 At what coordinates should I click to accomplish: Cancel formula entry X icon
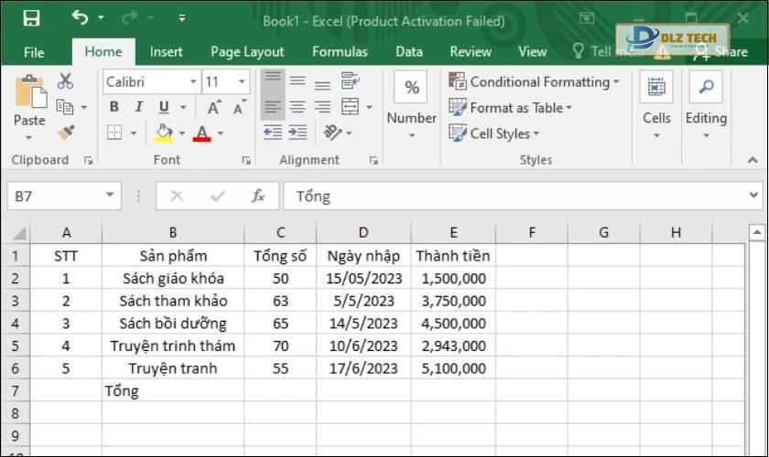coord(177,197)
